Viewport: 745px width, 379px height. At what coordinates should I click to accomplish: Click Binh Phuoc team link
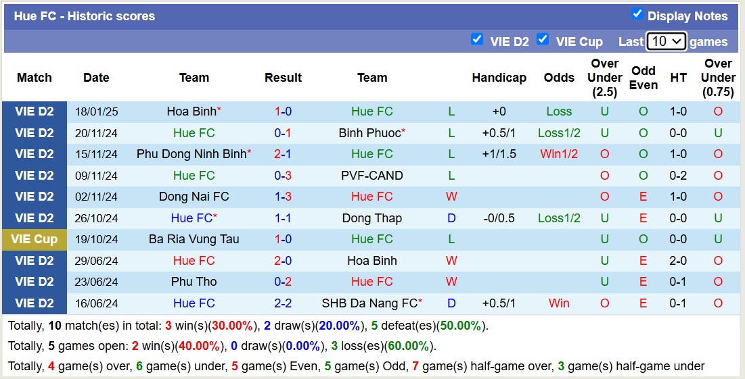(x=369, y=133)
